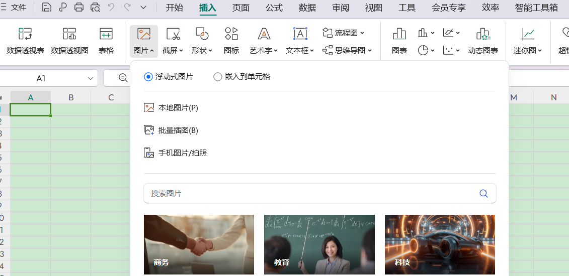This screenshot has height=276, width=569.
Task: Choose 批量插图(B) option
Action: pos(178,130)
